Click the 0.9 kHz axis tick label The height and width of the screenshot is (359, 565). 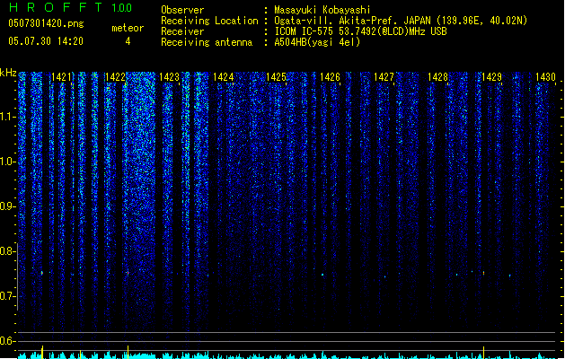(7, 206)
